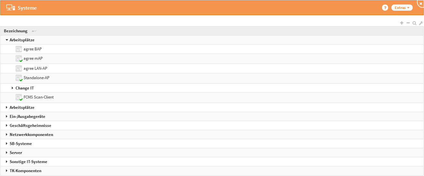Expand the Netzwerkkomponenten group
424x176 pixels.
[x=7, y=134]
